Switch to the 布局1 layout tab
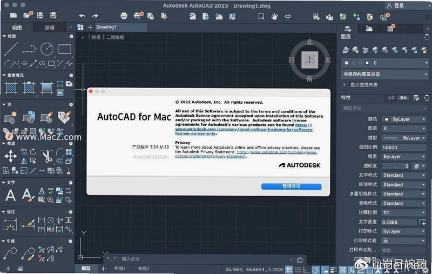Screen dimensions: 432x274 pyautogui.click(x=119, y=269)
